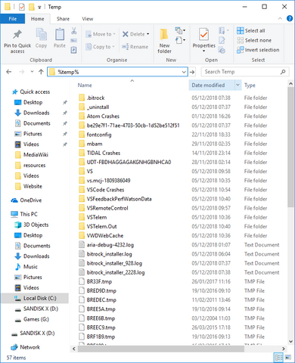Viewport: 295px width, 363px height.
Task: Click the Edit ribbon icon
Action: pos(222,40)
